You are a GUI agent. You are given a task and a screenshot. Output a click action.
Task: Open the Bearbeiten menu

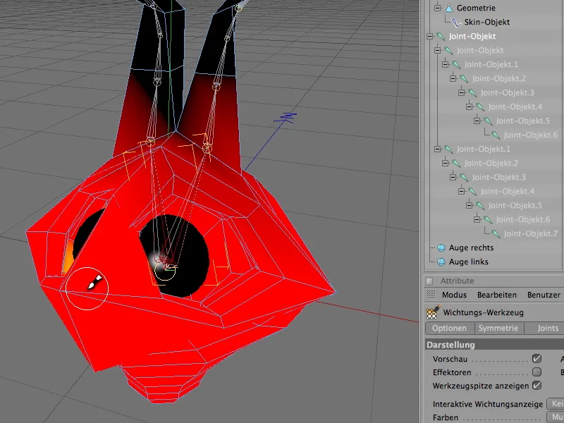pos(497,295)
